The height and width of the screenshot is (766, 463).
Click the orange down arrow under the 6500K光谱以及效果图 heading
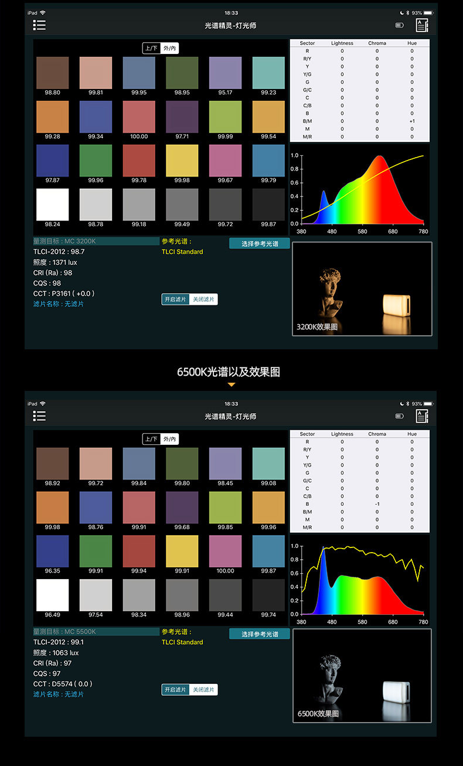tap(231, 384)
